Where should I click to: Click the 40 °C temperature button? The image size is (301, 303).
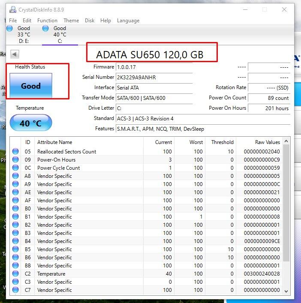coord(31,123)
